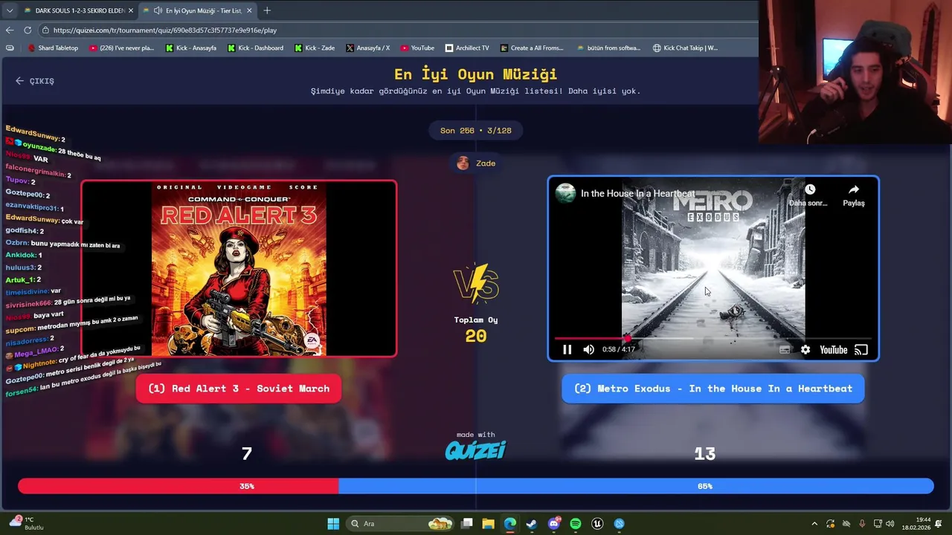Close the En İyi Oyun Müziği tab
Image resolution: width=952 pixels, height=535 pixels.
[x=249, y=10]
